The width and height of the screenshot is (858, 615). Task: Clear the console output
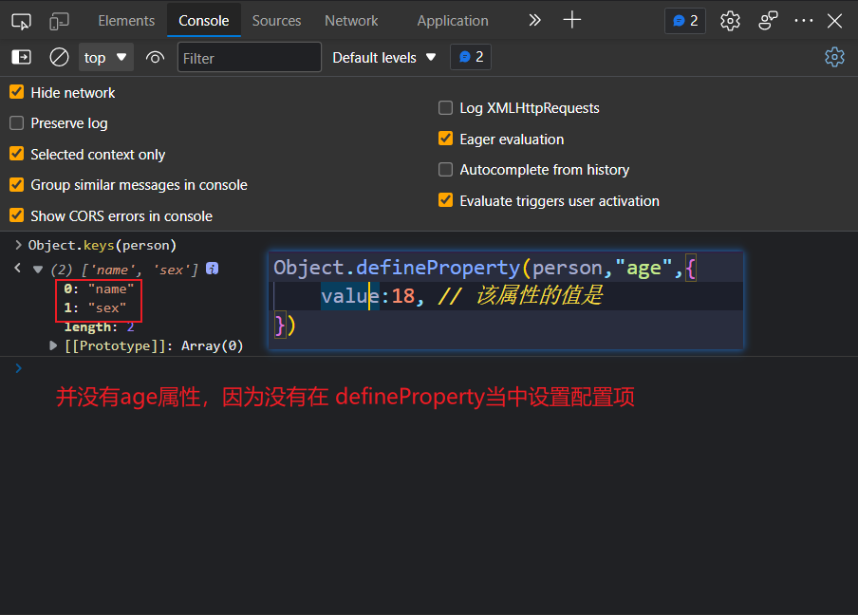58,57
